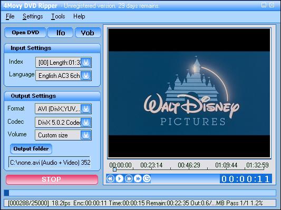Open the Help menu

click(x=79, y=16)
